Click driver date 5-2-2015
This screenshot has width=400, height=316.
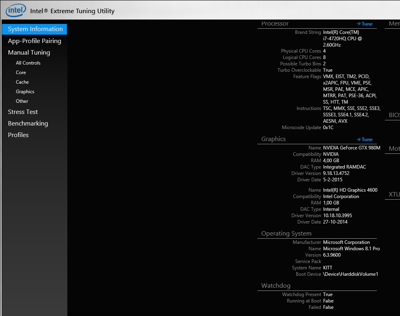[x=333, y=180]
